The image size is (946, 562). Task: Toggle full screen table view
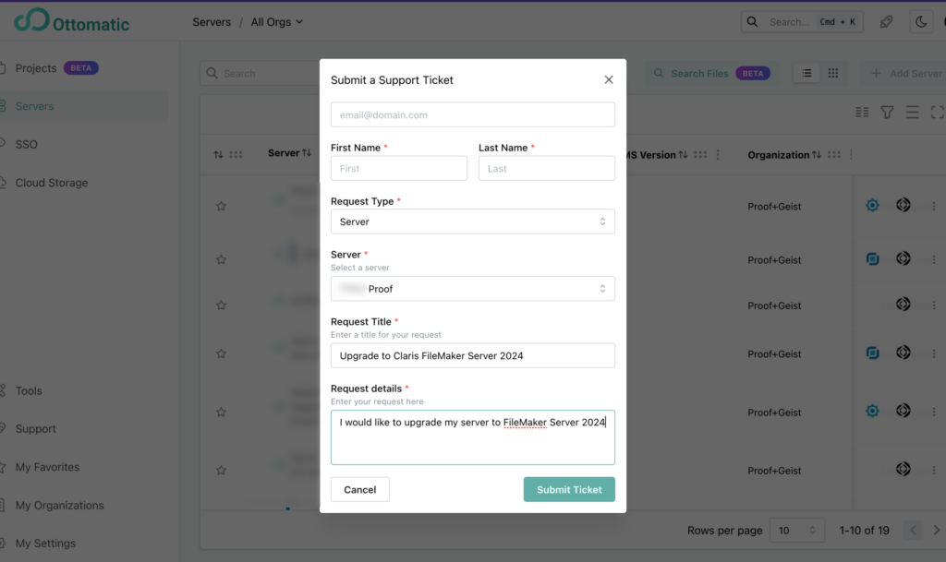click(x=937, y=112)
